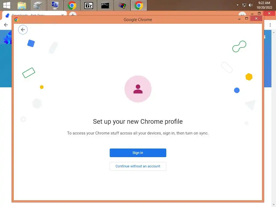Screen dimensions: 276x207
Task: Click the 'Set up your new Chrome profile' heading
Action: pos(138,122)
